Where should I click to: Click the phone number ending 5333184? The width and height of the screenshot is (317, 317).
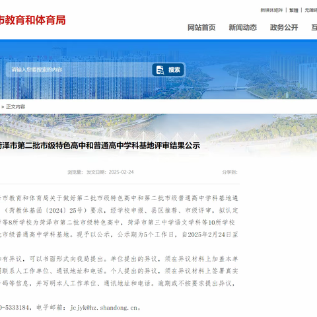pyautogui.click(x=15, y=307)
